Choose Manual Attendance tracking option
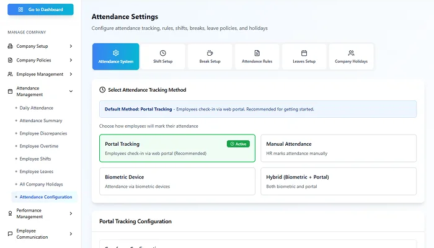Viewport: 434px width, 248px height. click(x=338, y=148)
